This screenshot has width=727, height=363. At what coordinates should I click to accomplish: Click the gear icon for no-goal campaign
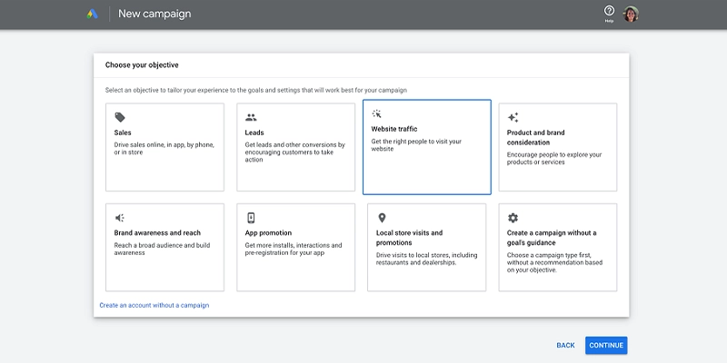point(513,218)
